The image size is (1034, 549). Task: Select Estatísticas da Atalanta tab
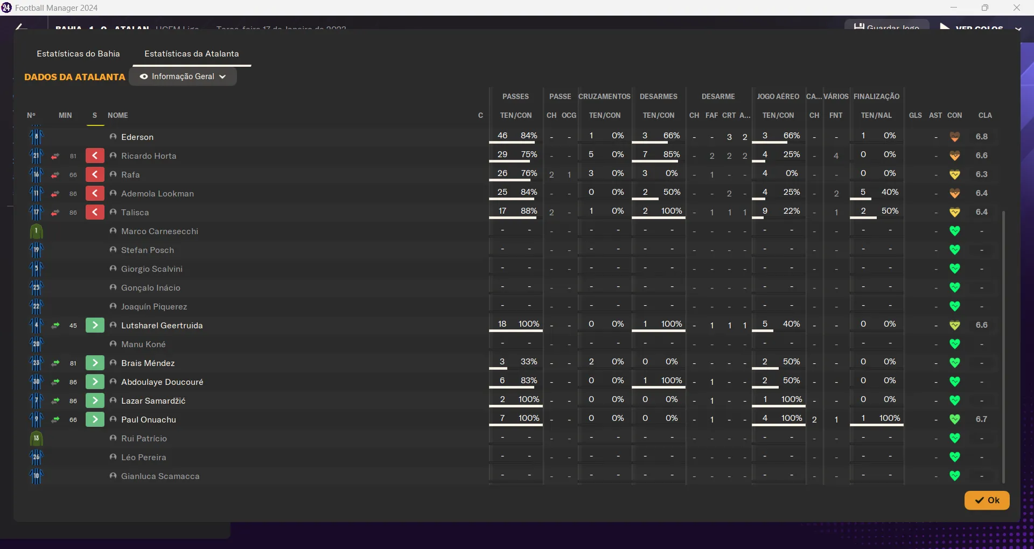click(192, 54)
